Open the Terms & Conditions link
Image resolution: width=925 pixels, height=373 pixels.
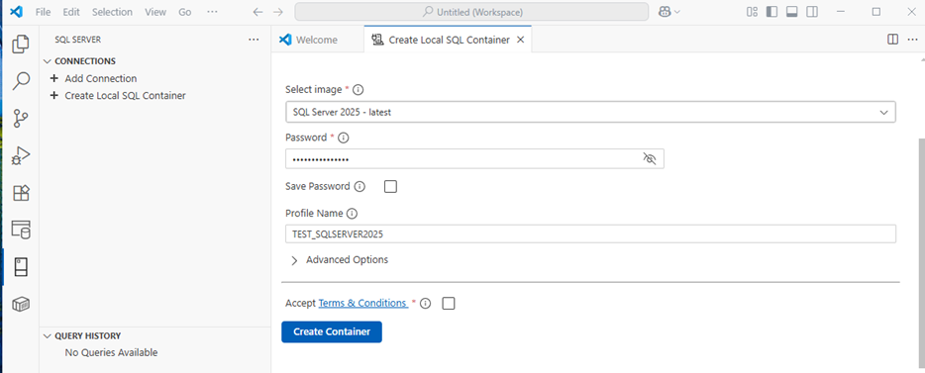point(362,303)
